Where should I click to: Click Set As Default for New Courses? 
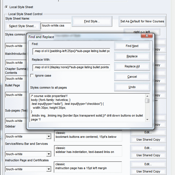(142, 21)
